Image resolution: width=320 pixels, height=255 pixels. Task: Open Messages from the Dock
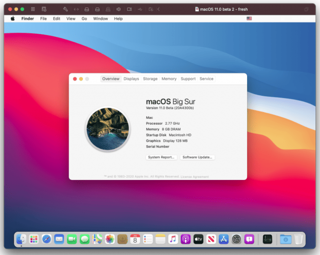tap(84, 239)
